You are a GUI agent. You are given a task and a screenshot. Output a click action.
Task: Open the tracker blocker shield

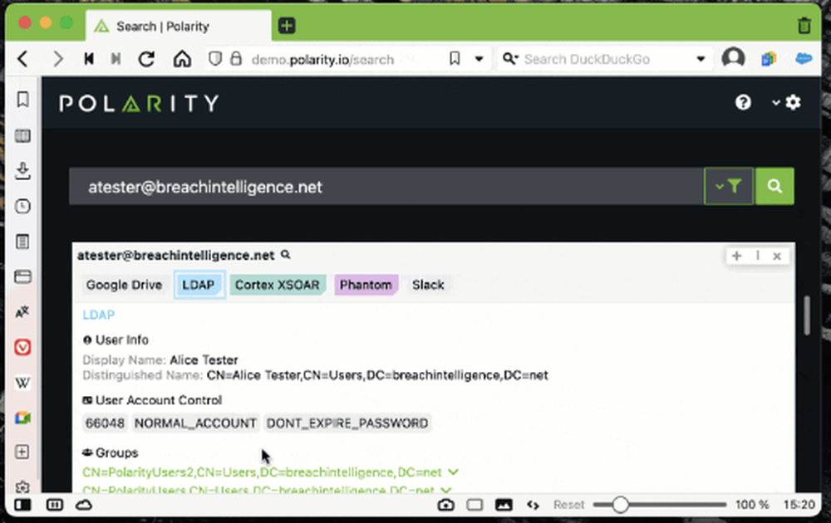click(215, 59)
